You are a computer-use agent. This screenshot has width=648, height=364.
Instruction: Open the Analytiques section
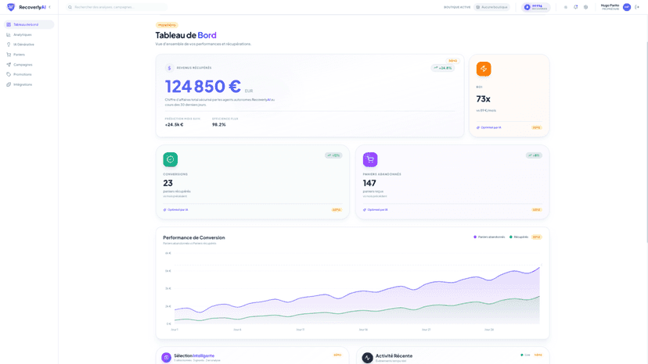tap(29, 34)
